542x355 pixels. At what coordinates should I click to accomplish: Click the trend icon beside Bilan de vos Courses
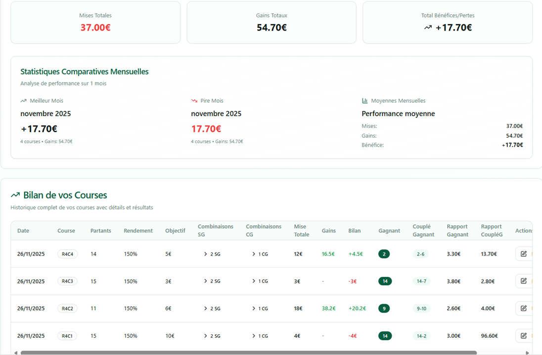coord(15,195)
